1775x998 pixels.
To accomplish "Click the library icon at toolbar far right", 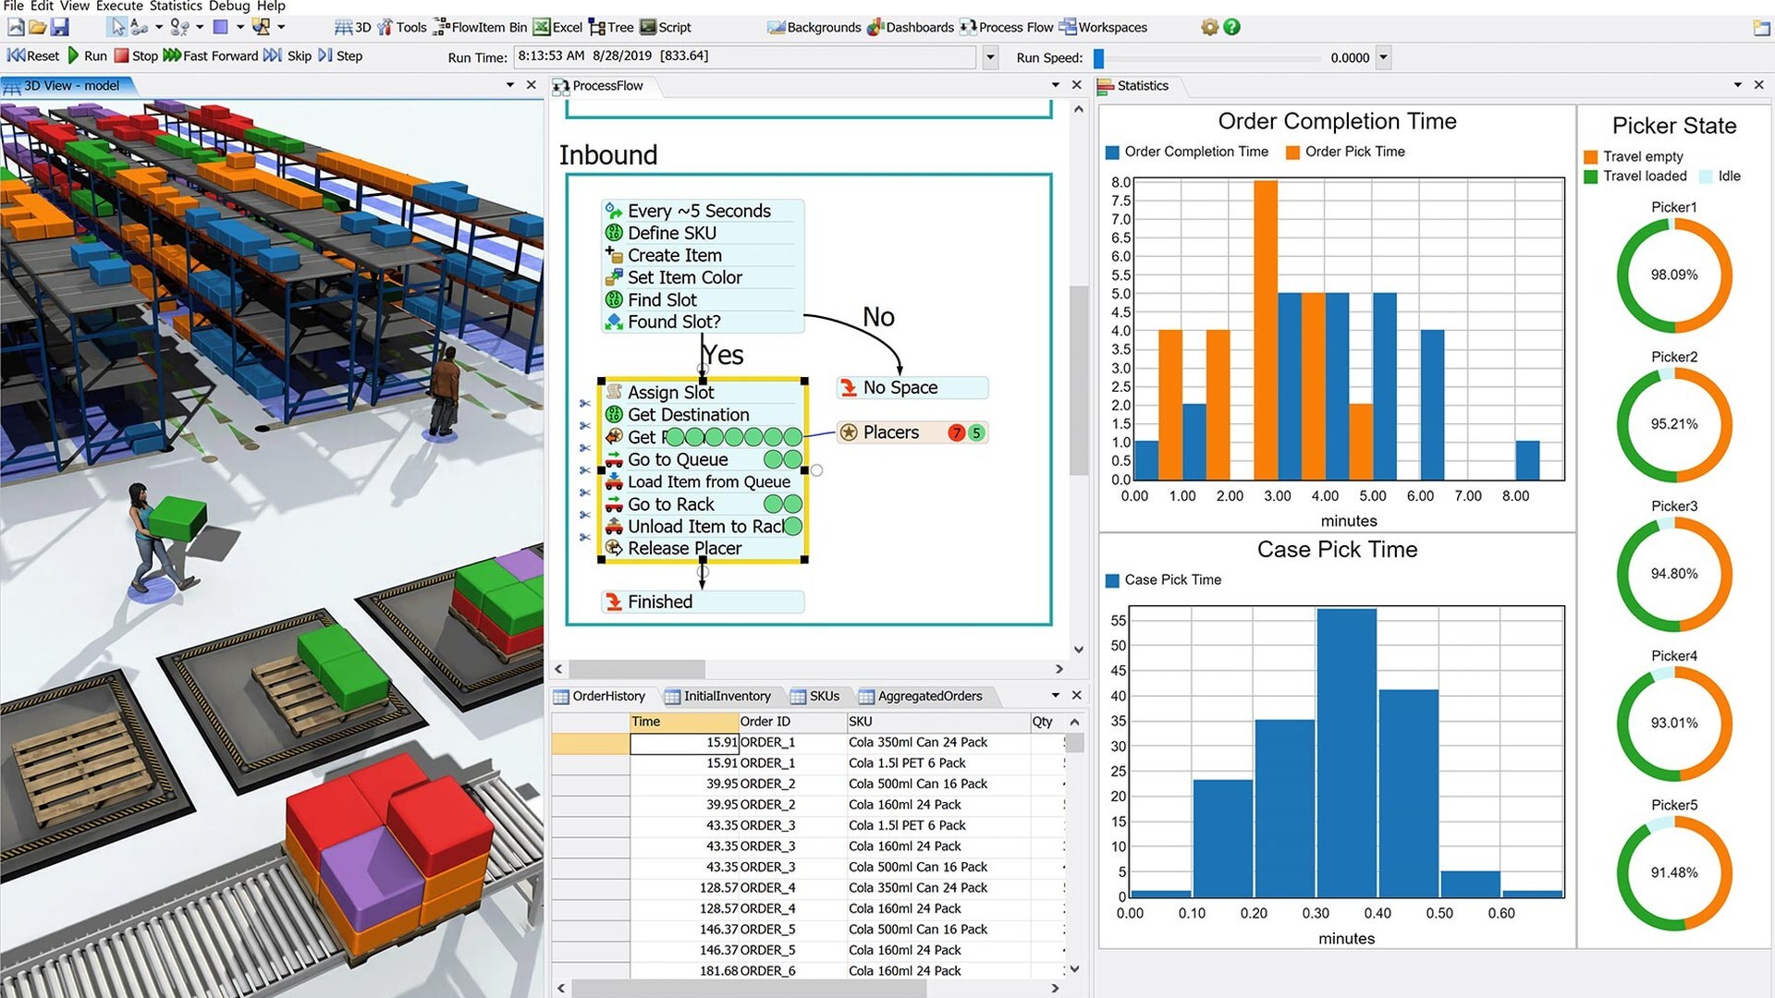I will coord(1761,28).
